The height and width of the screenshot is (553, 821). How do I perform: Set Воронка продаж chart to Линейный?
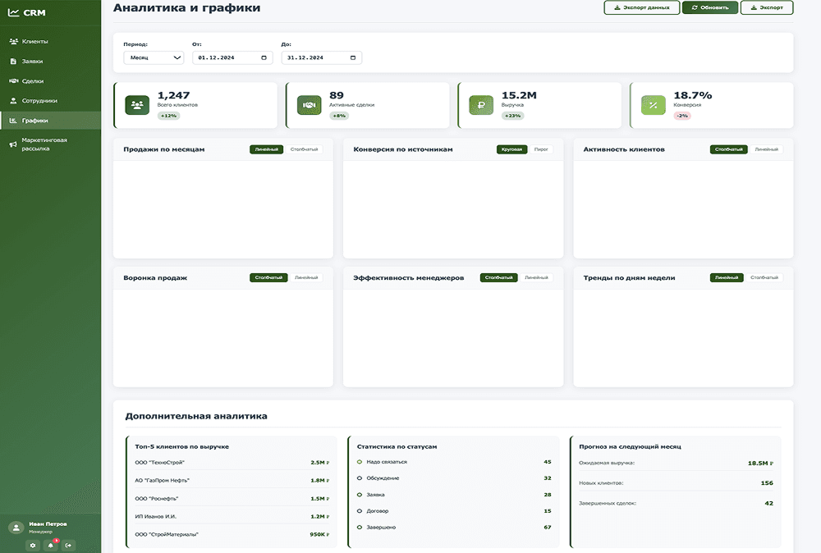click(x=308, y=278)
